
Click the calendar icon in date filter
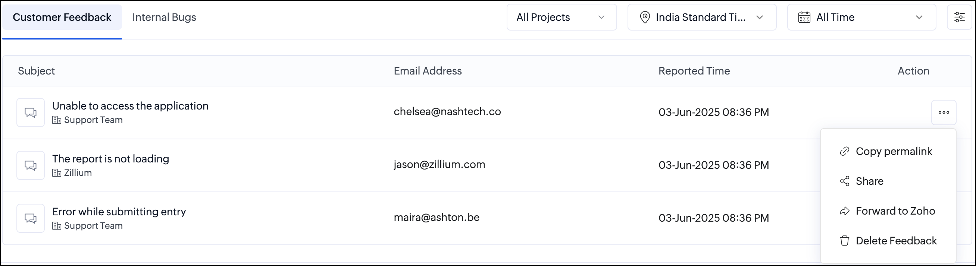pos(804,18)
